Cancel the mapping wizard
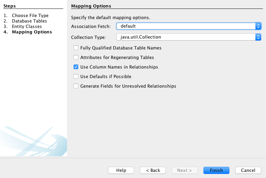Image resolution: width=266 pixels, height=178 pixels. (248, 170)
